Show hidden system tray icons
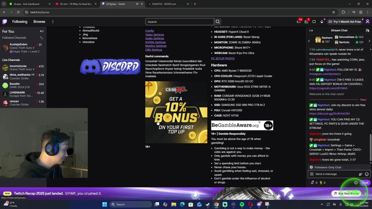Screen dimensions: 372x209 tap(322, 204)
